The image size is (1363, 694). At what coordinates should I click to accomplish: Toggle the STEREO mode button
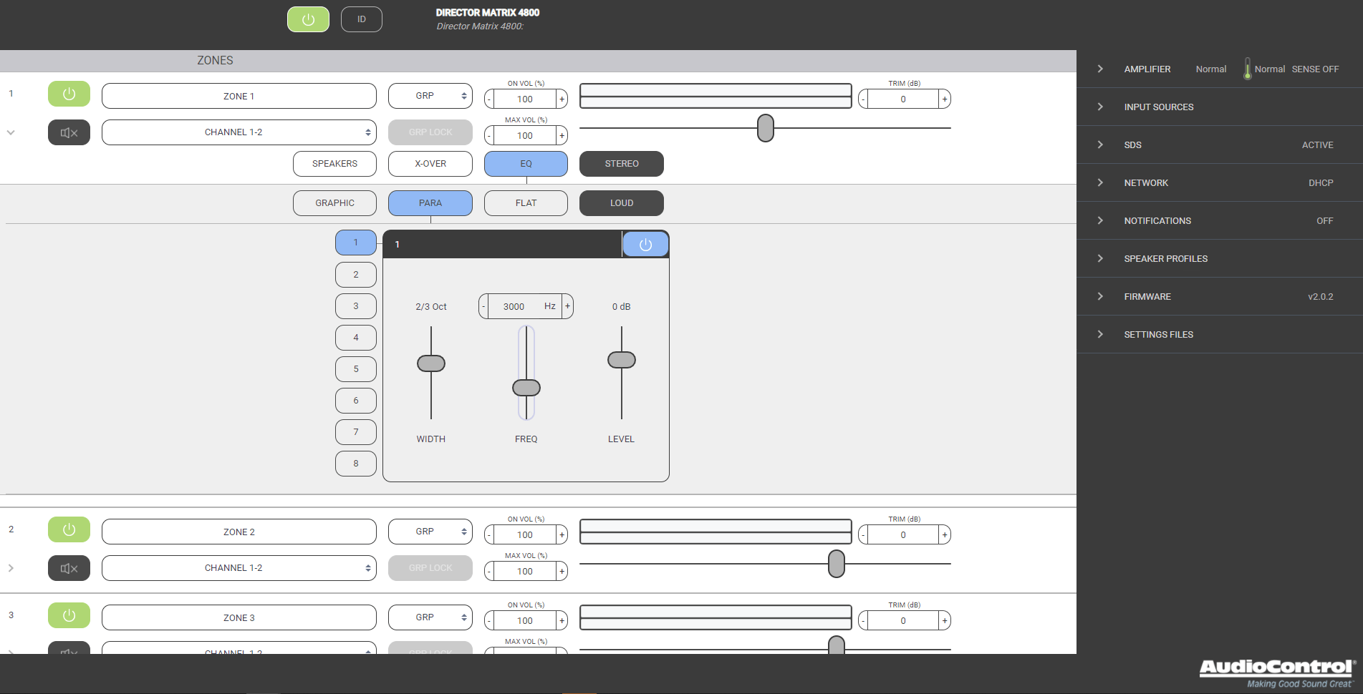pos(621,164)
